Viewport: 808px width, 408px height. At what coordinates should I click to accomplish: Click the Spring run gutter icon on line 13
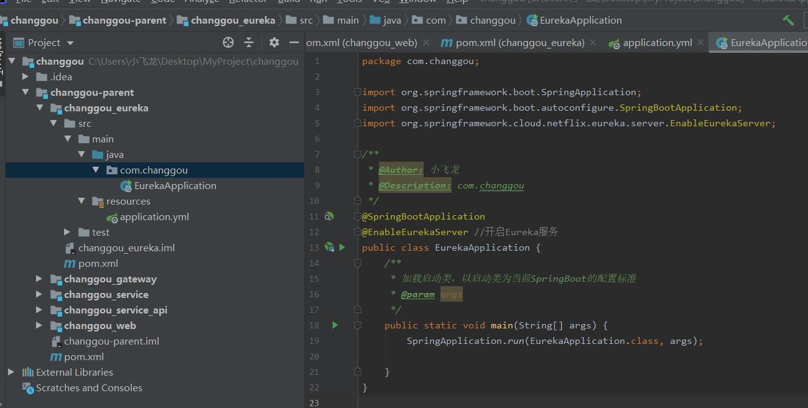tap(330, 248)
